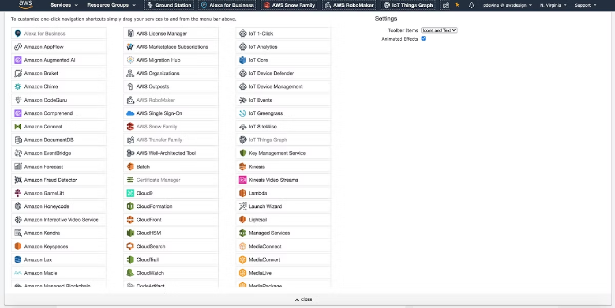615x308 pixels.
Task: Click the IoT Core icon
Action: click(243, 60)
